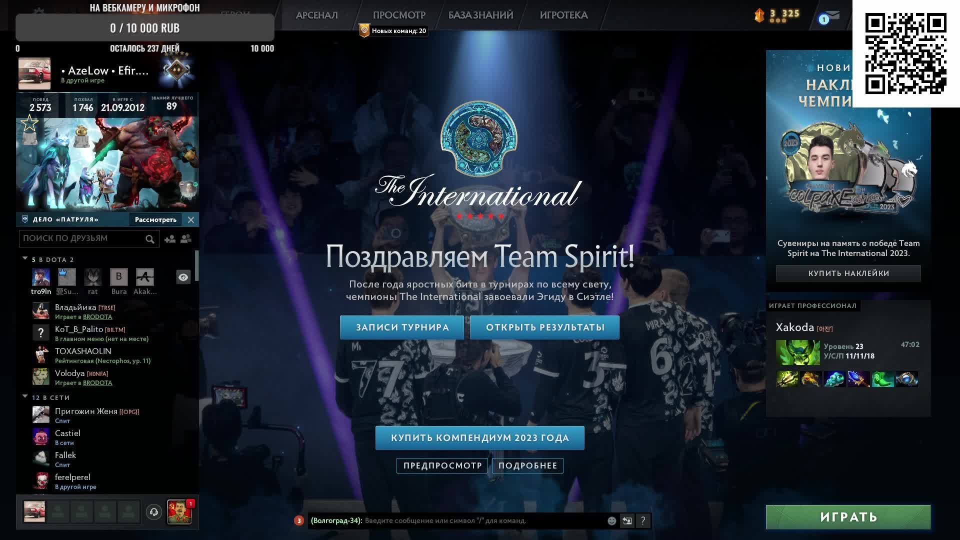This screenshot has width=960, height=540.
Task: Collapse the '12 в сети' friends group
Action: click(x=25, y=397)
